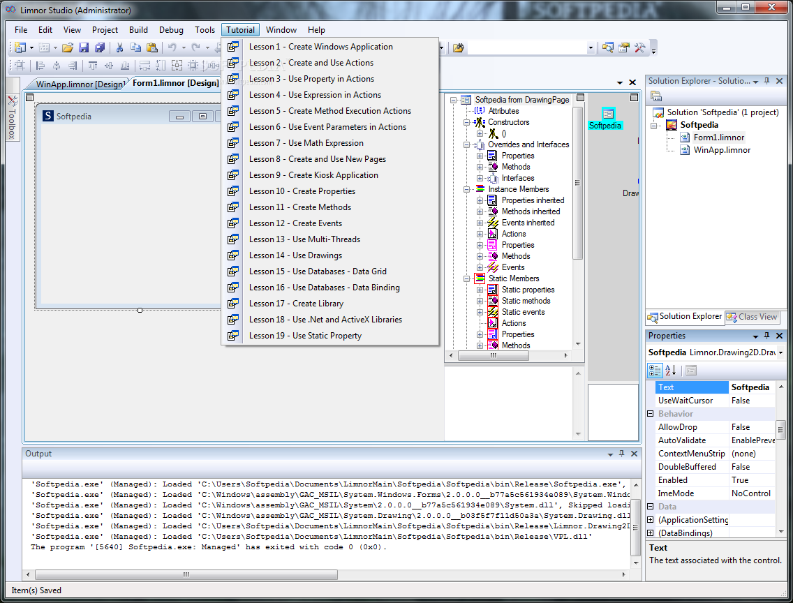Select Lesson 19 - Use Static Property
793x603 pixels.
click(329, 336)
